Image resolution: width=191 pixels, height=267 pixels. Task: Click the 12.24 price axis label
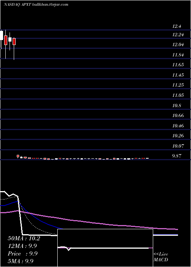(178, 35)
